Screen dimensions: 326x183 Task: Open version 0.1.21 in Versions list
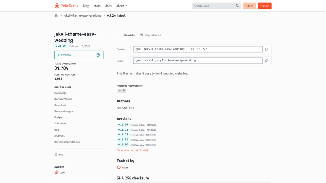123,139
